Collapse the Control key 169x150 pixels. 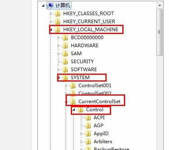point(74,110)
